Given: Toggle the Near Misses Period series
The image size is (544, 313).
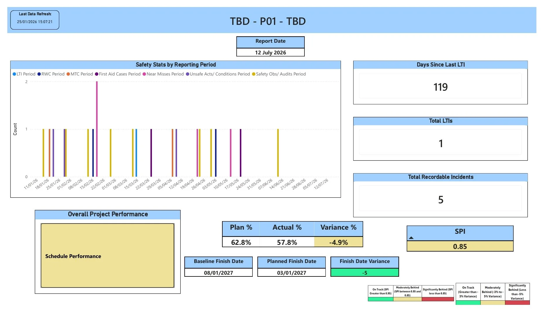Looking at the screenshot, I should pyautogui.click(x=144, y=74).
